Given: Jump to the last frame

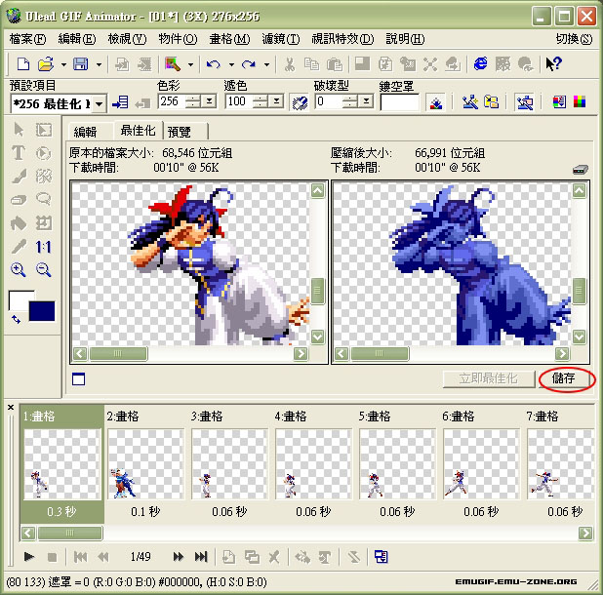Looking at the screenshot, I should (201, 557).
